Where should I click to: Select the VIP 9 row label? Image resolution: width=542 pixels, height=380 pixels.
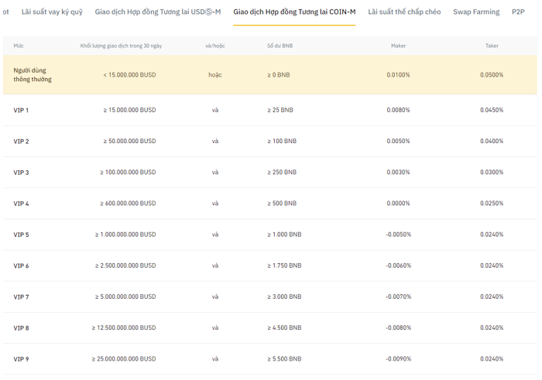pyautogui.click(x=21, y=359)
